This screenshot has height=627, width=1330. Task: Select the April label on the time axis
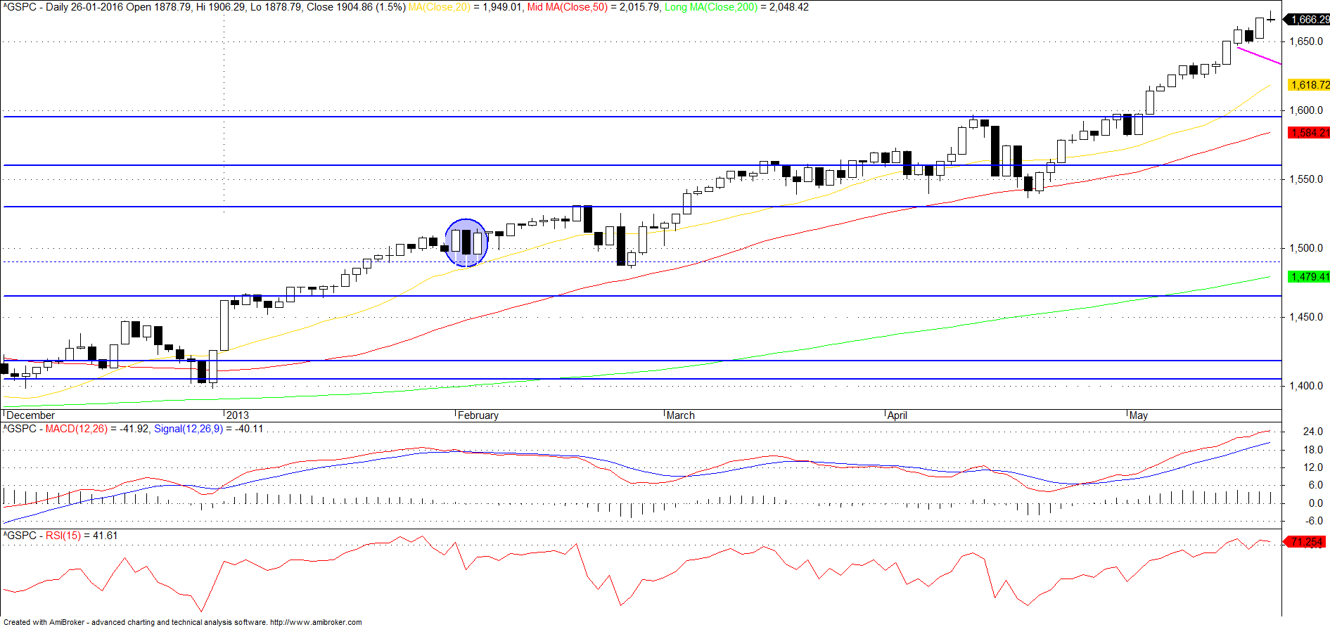point(897,415)
